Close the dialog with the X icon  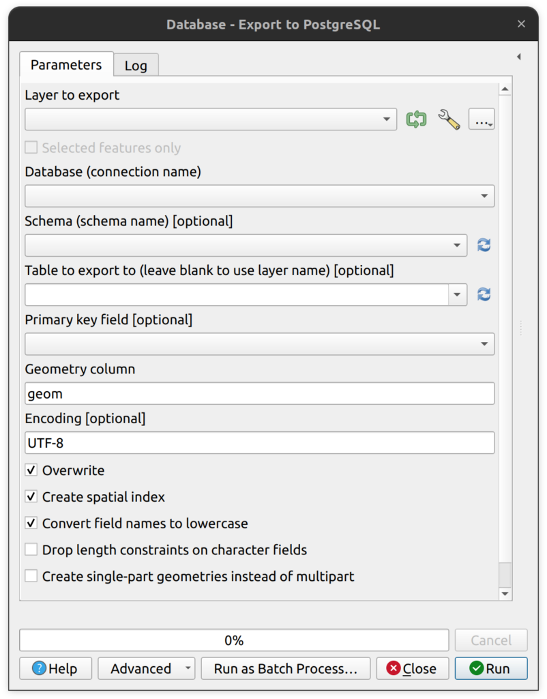point(521,24)
